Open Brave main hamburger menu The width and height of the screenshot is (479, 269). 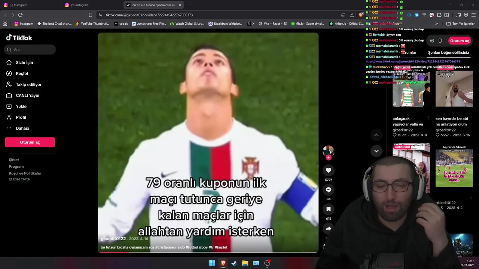point(473,15)
